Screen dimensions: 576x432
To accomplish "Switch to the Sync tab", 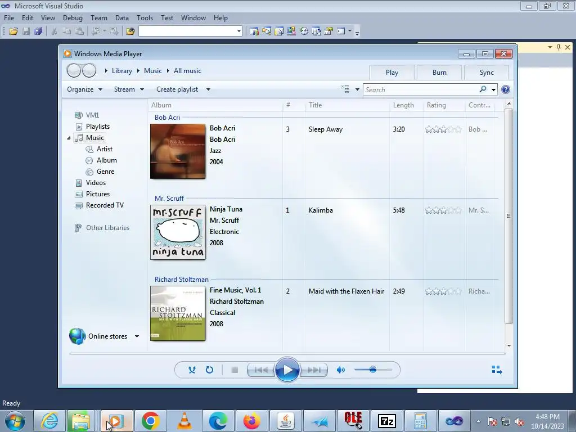I will coord(487,73).
